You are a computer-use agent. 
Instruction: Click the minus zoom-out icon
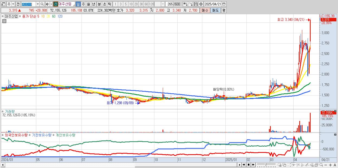pos(326,165)
